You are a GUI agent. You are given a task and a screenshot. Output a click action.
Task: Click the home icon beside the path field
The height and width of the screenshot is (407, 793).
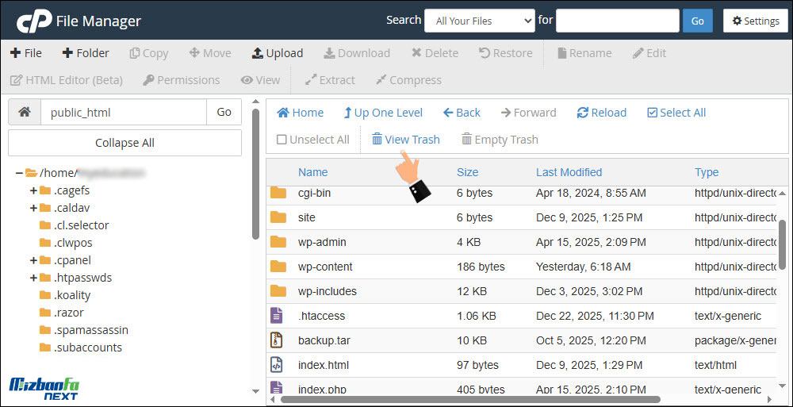[x=25, y=113]
